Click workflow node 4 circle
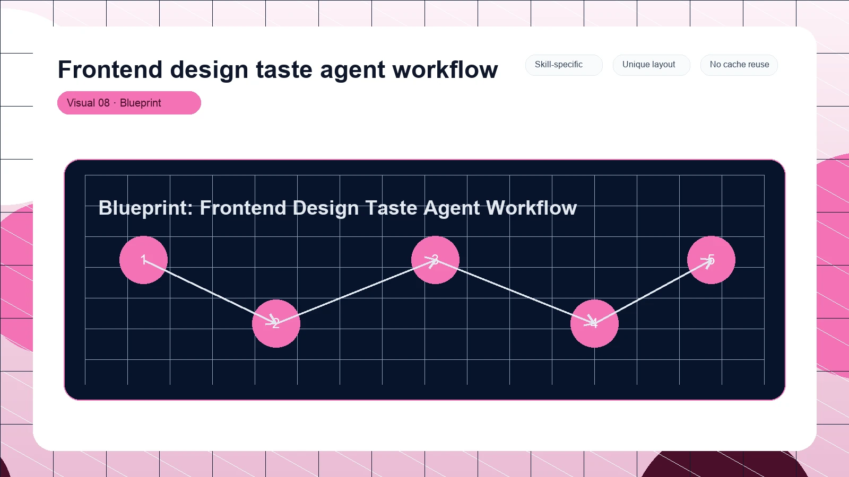Screen dimensions: 849x477 594,323
